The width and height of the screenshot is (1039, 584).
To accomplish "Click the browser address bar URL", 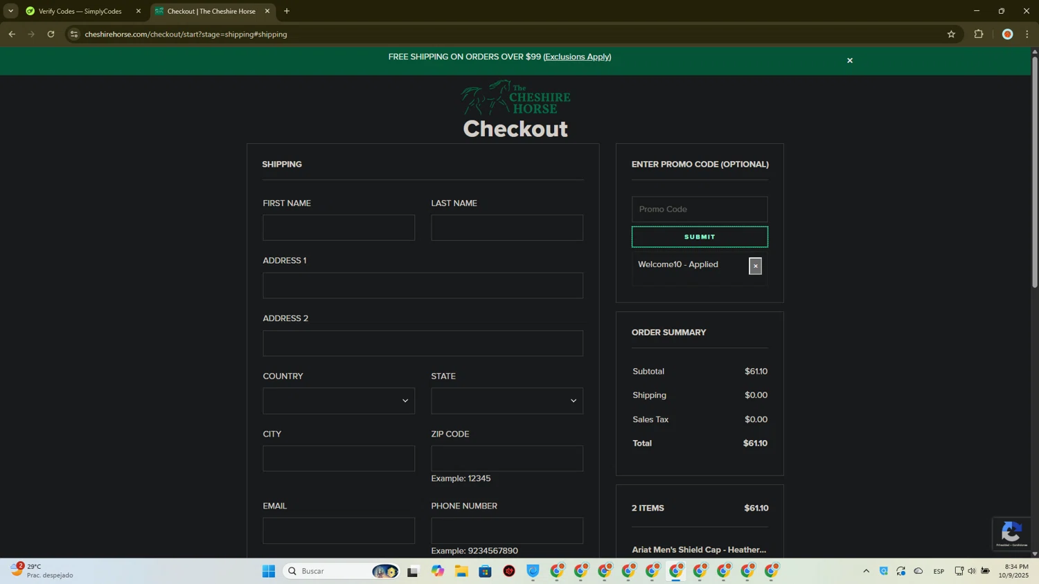I will pos(186,34).
